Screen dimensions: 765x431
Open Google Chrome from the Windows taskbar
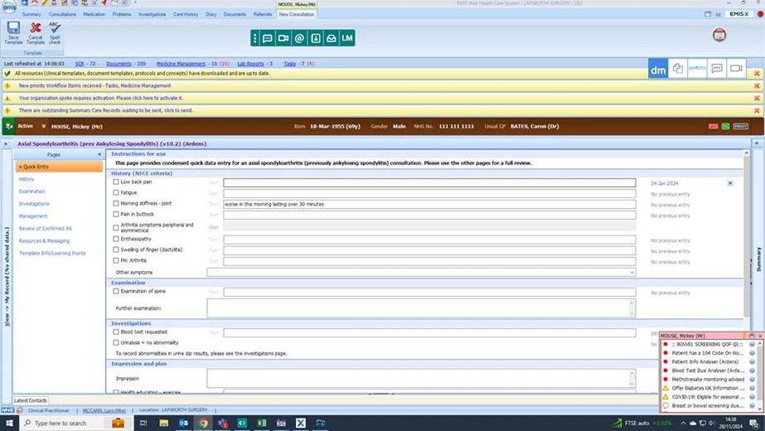coord(203,423)
